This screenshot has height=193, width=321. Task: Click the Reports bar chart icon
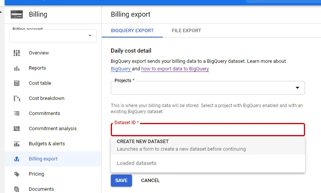tap(17, 68)
